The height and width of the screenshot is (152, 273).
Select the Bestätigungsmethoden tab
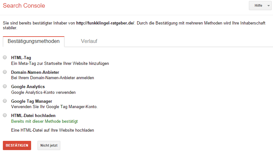[x=34, y=41]
